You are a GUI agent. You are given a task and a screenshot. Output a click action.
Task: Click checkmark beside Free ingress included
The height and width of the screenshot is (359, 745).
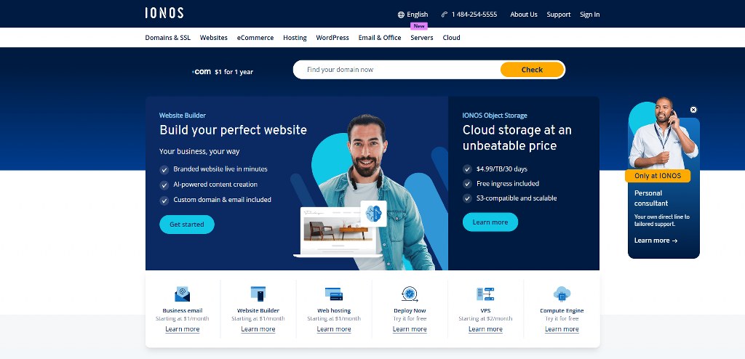tap(467, 184)
